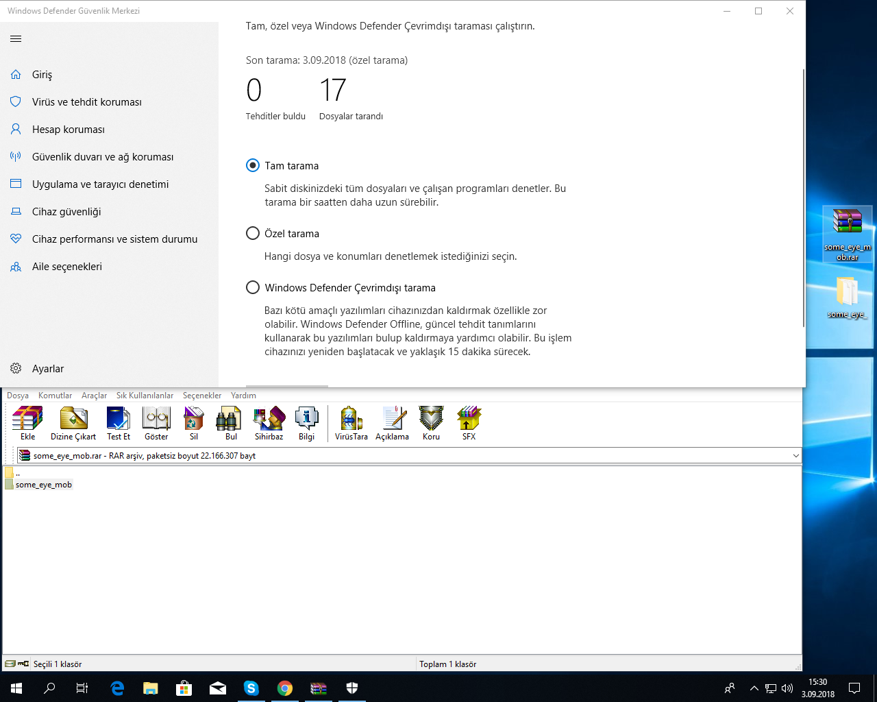Click 'Toplam 1 klasör' status bar text
The width and height of the screenshot is (877, 702).
(447, 664)
